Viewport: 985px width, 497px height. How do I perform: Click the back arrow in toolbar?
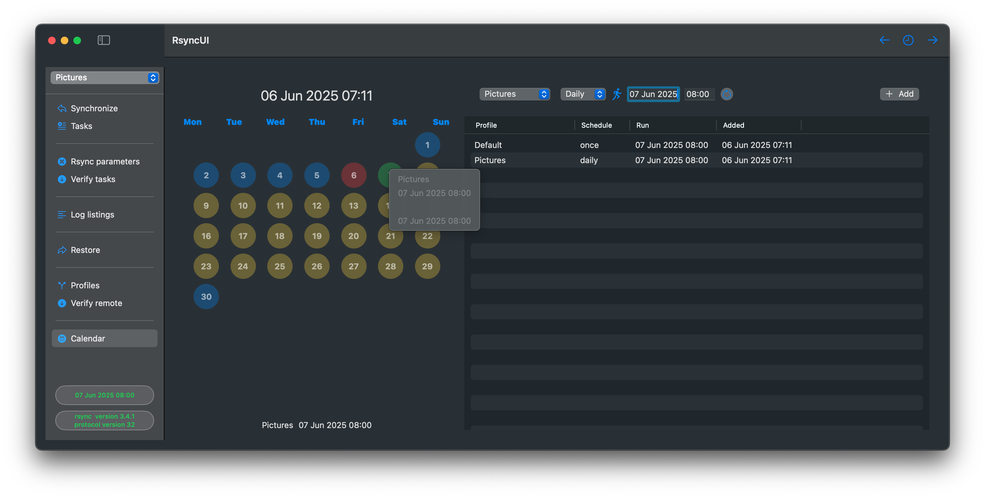tap(884, 40)
